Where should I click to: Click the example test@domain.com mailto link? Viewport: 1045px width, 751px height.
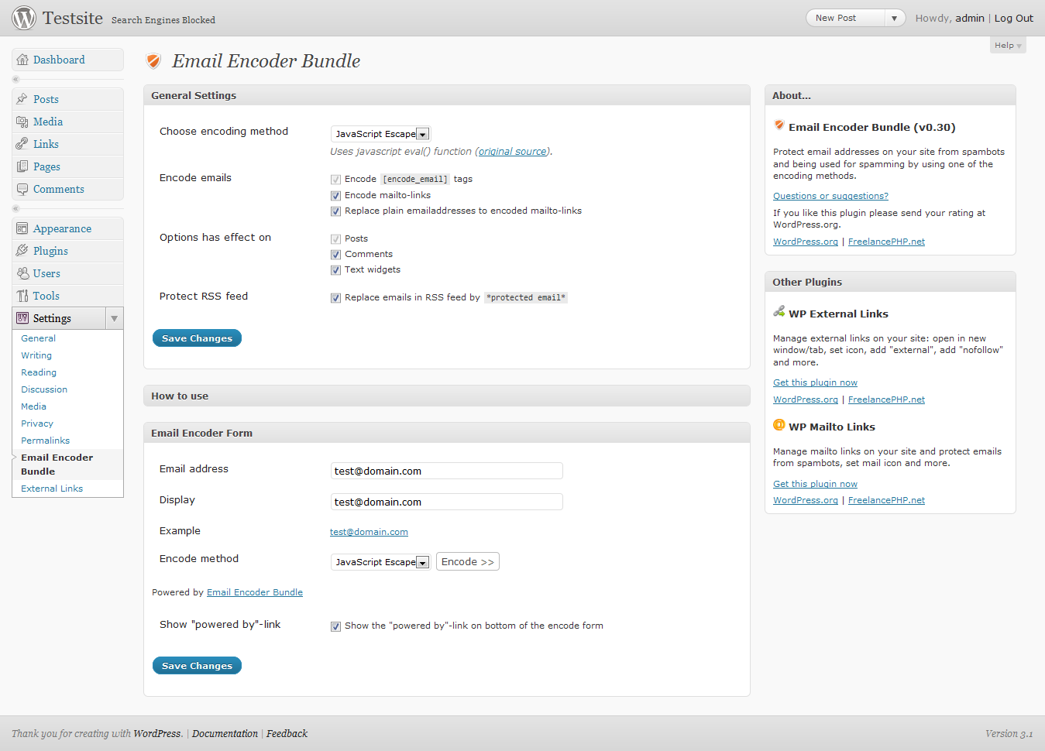pos(369,532)
